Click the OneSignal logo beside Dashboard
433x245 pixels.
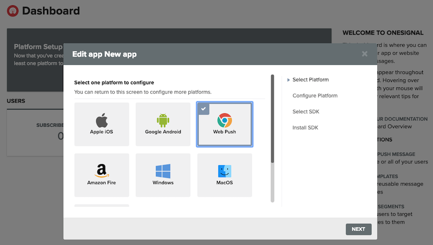(12, 11)
